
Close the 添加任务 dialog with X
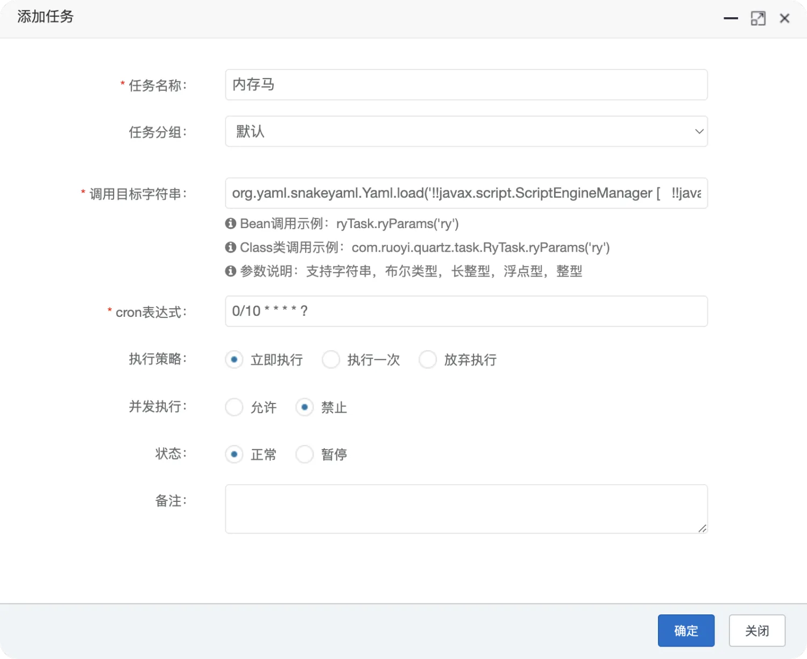coord(784,18)
